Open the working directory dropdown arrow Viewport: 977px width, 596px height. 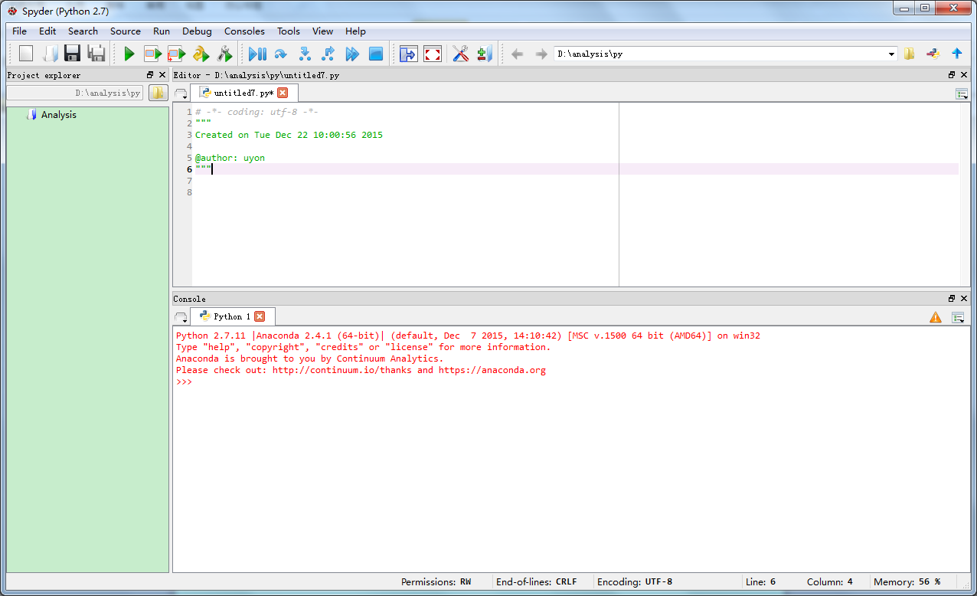pos(891,54)
